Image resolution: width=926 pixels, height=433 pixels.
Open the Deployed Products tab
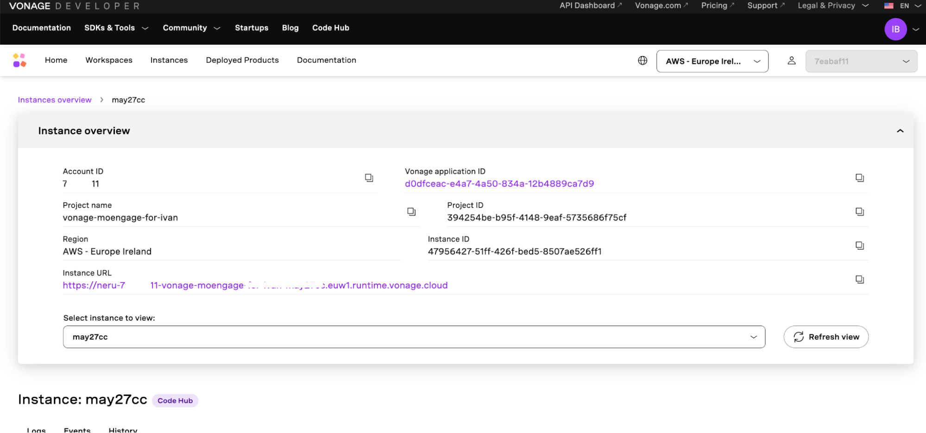[242, 60]
